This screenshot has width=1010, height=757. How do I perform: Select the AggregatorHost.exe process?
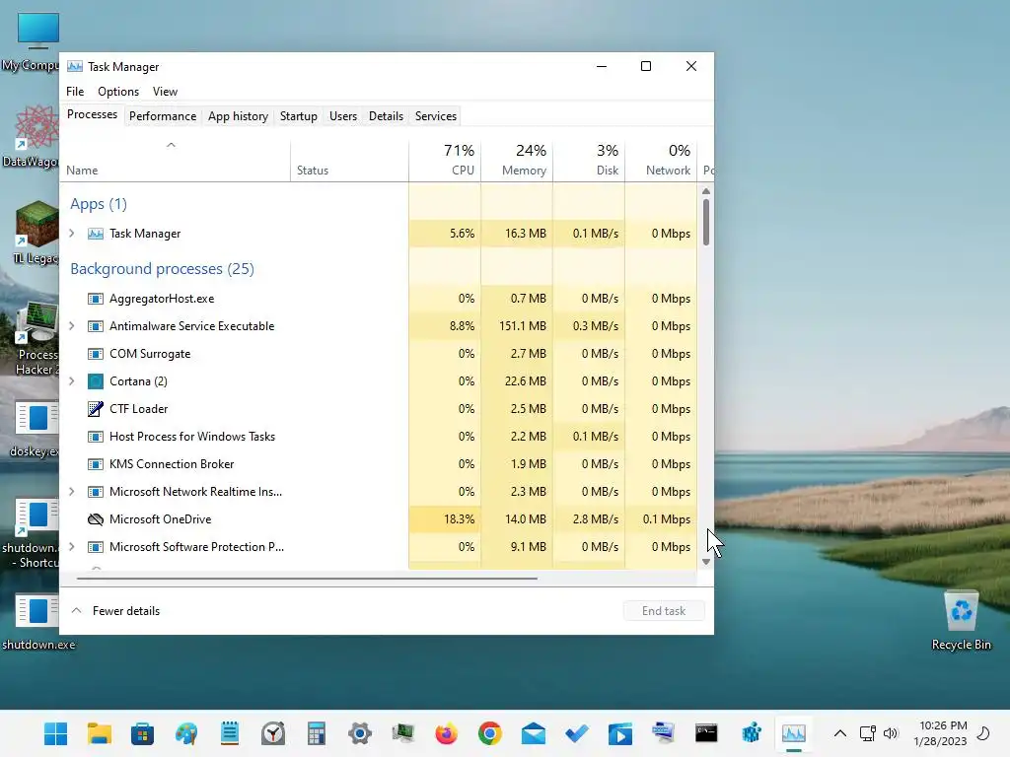(x=378, y=298)
